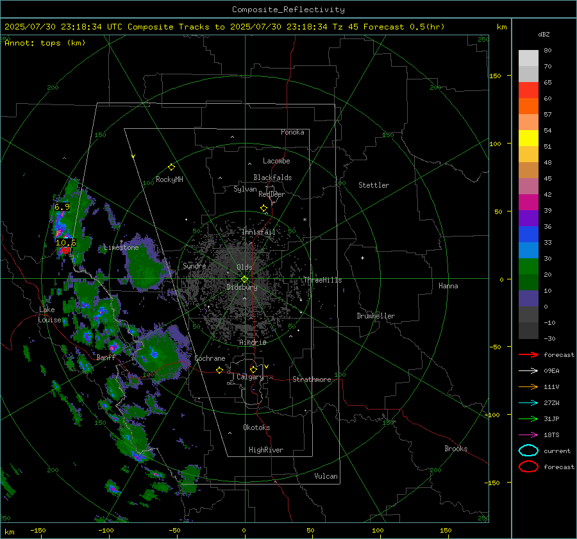The width and height of the screenshot is (577, 539).
Task: Click the yellow diamond marker near RockyMH
Action: 171,167
